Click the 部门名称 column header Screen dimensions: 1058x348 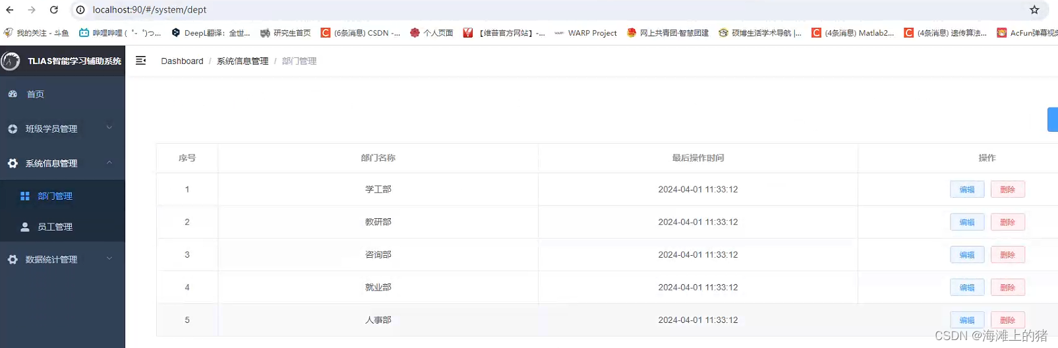pyautogui.click(x=378, y=158)
